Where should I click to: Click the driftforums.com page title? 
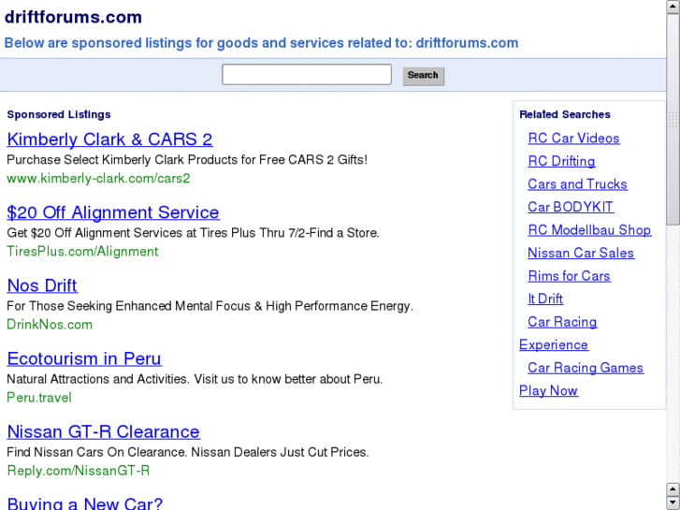coord(73,18)
